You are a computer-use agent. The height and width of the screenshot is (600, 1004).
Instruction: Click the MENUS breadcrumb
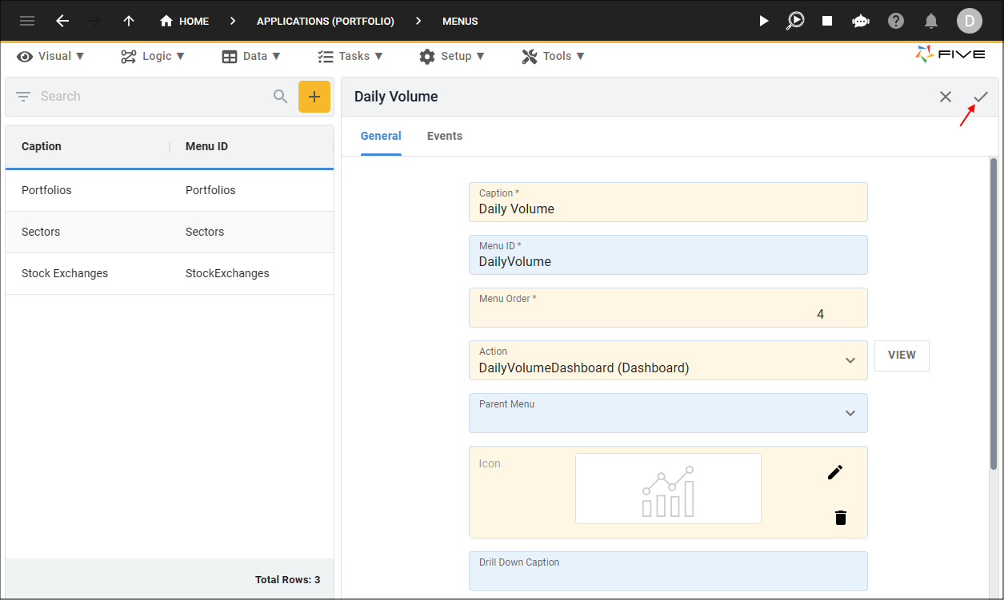pos(460,22)
